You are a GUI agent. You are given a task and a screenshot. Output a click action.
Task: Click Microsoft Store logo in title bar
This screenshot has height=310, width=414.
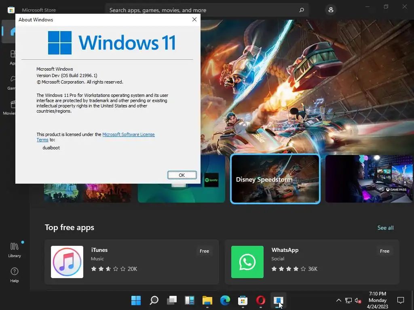11,10
